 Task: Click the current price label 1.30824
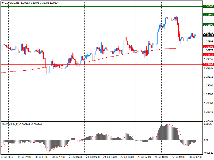tap(208, 35)
